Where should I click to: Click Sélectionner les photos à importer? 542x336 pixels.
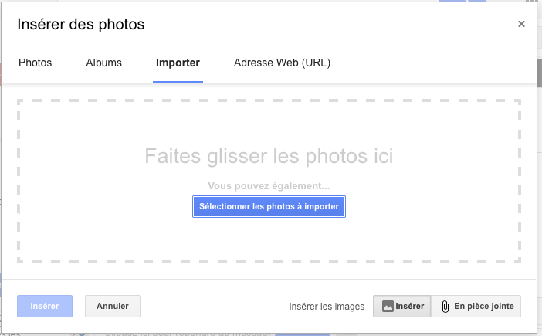coord(269,206)
